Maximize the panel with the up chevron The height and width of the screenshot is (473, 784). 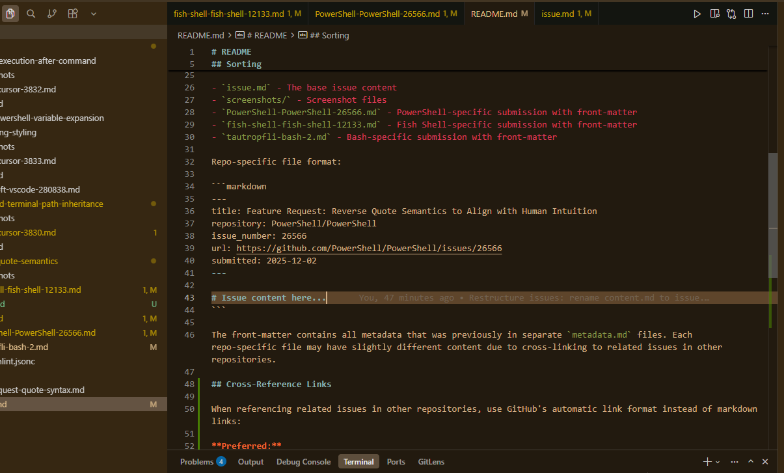tap(751, 461)
